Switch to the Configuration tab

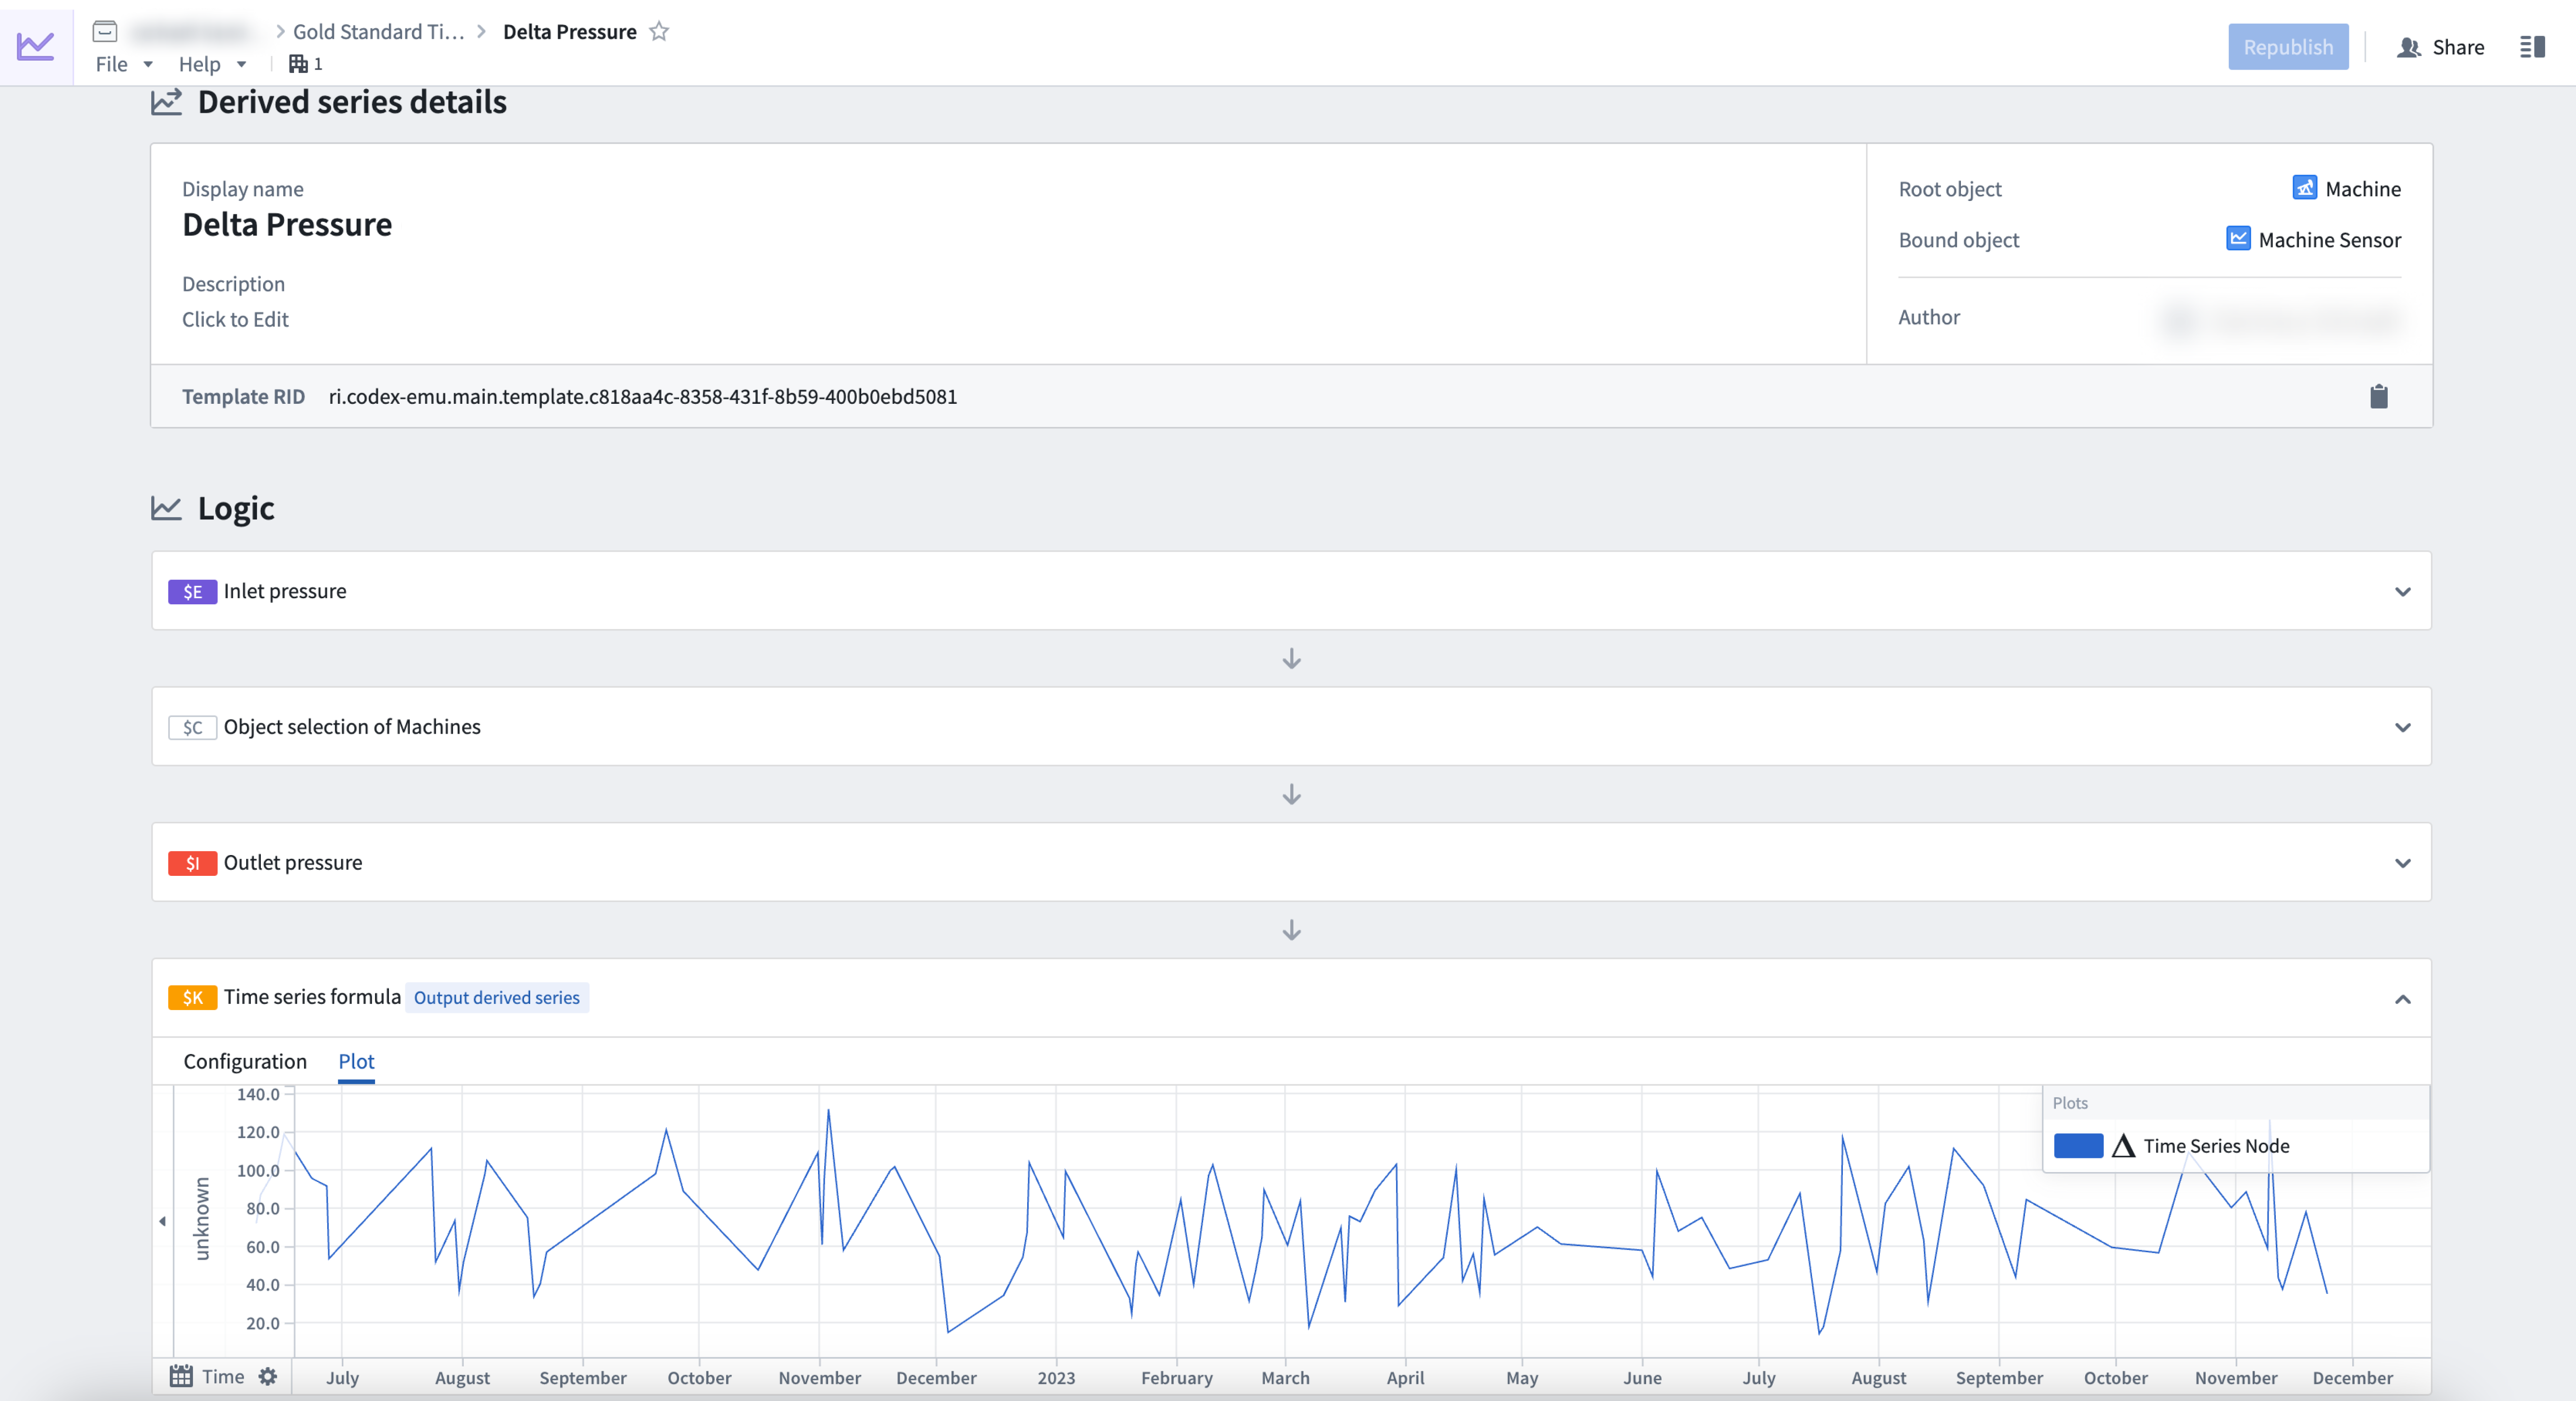coord(245,1061)
